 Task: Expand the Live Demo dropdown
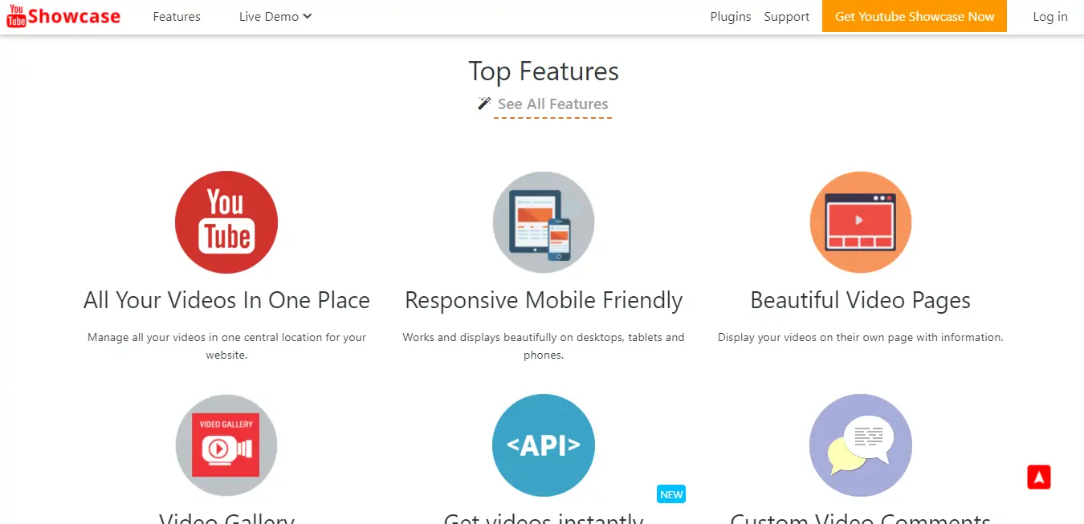click(x=275, y=17)
